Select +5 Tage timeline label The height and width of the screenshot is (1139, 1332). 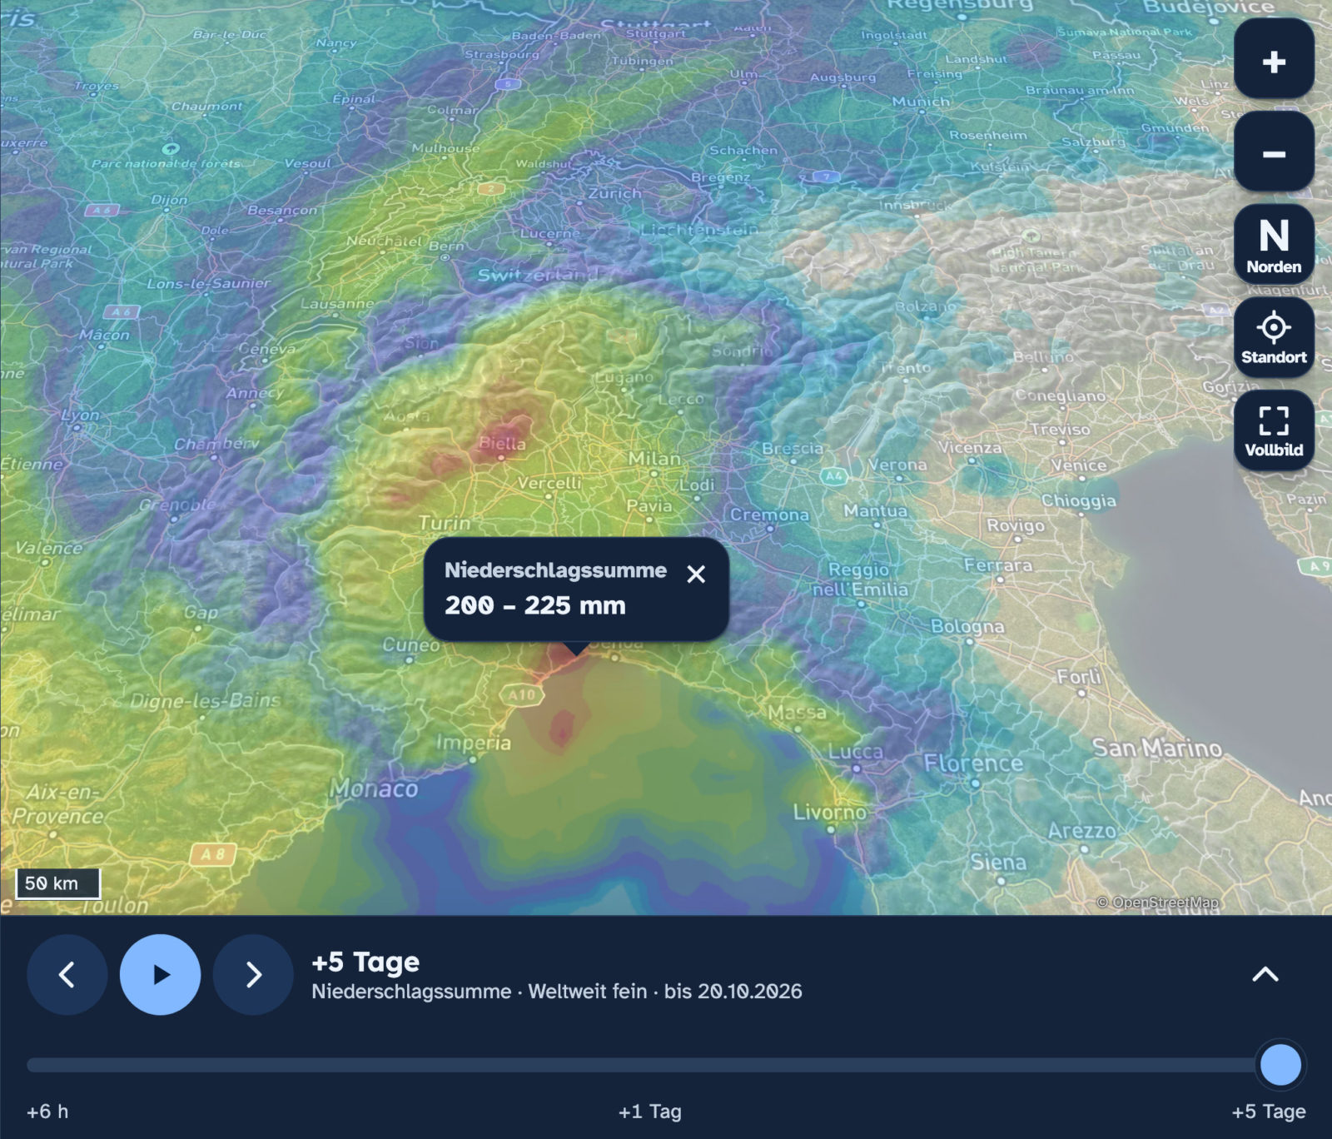tap(1269, 1112)
